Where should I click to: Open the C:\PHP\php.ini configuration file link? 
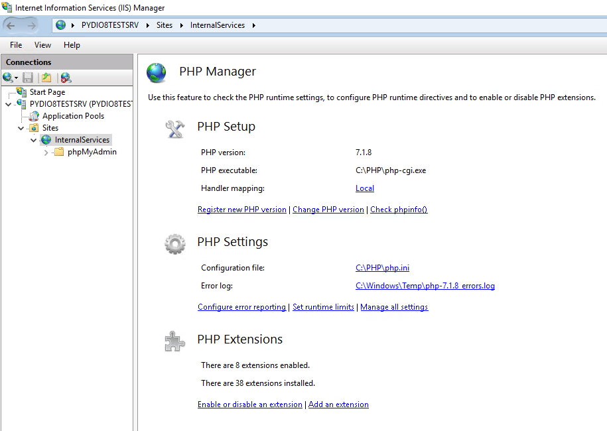click(382, 268)
